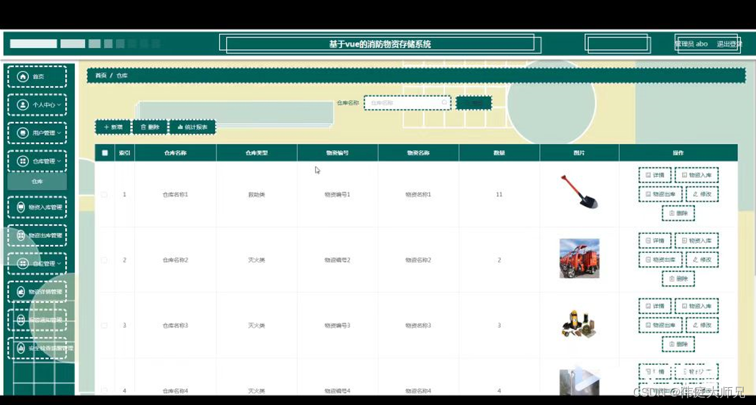This screenshot has height=405, width=756.
Task: Click the 数量 column header
Action: [x=499, y=153]
